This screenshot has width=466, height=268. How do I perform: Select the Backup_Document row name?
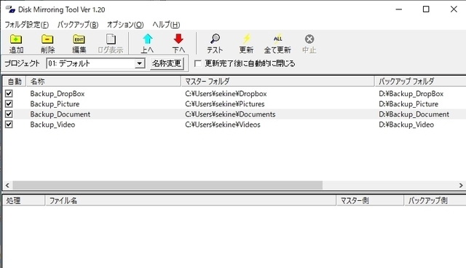tap(60, 114)
